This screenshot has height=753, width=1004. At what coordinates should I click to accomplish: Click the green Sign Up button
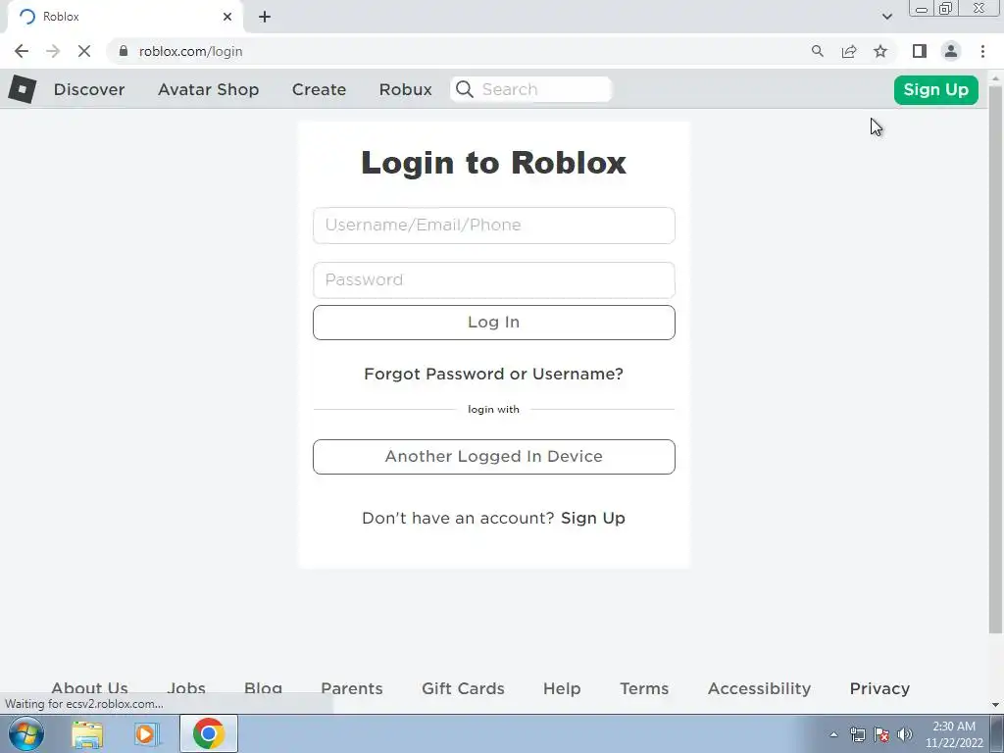935,89
